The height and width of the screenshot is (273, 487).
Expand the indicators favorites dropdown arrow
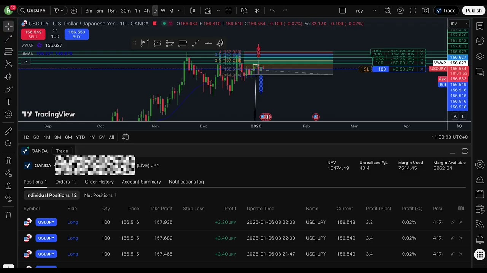[x=218, y=11]
